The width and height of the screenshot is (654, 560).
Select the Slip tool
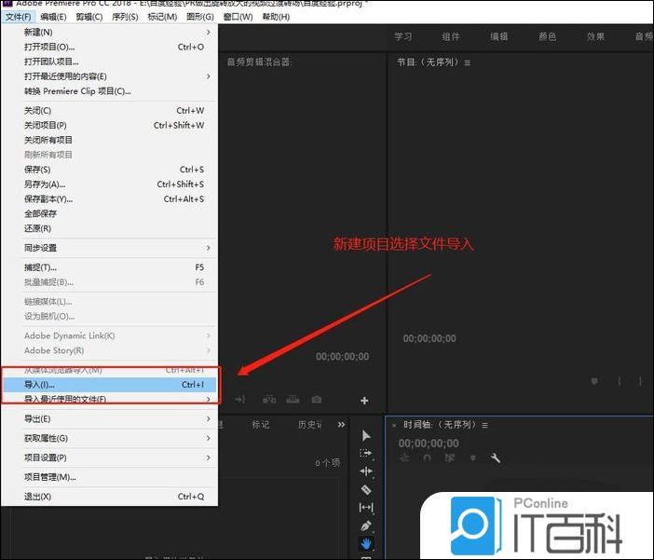pyautogui.click(x=366, y=508)
